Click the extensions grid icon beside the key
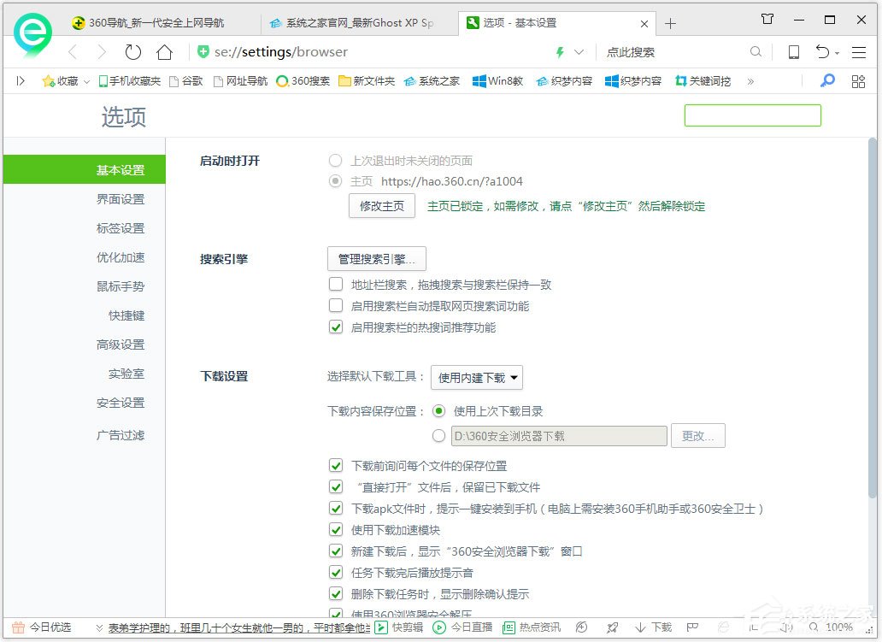 point(858,81)
